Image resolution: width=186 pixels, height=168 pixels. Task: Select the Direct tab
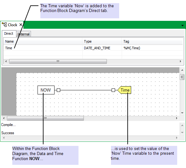[9, 33]
